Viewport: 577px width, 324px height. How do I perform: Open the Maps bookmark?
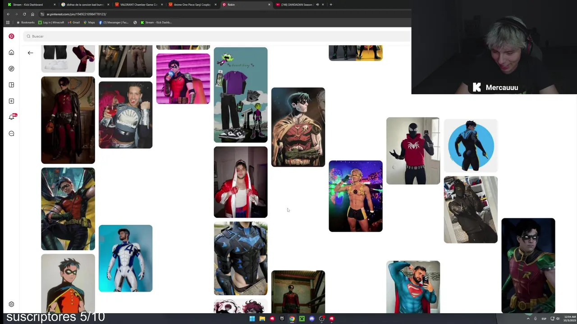point(89,22)
